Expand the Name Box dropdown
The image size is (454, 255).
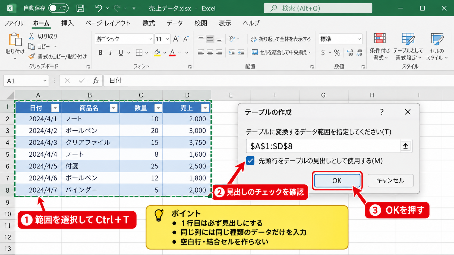[45, 81]
